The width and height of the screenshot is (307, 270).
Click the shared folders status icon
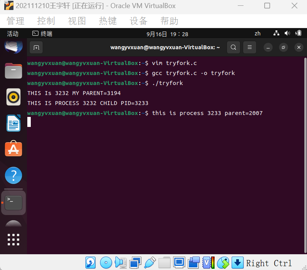165,263
